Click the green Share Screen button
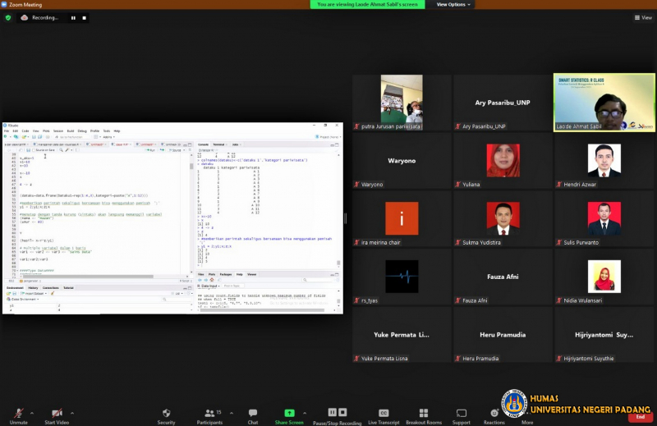 pos(289,416)
